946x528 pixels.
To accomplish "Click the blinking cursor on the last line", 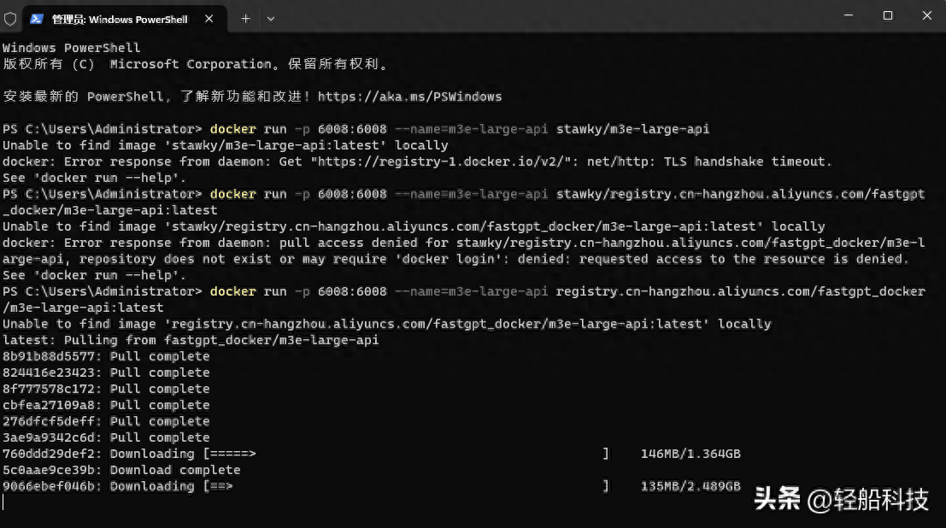I will pos(4,502).
